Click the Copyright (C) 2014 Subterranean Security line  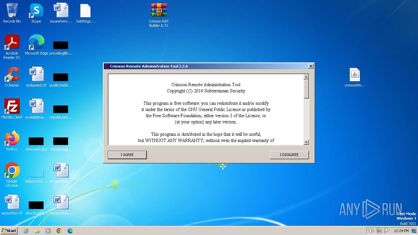click(x=206, y=91)
